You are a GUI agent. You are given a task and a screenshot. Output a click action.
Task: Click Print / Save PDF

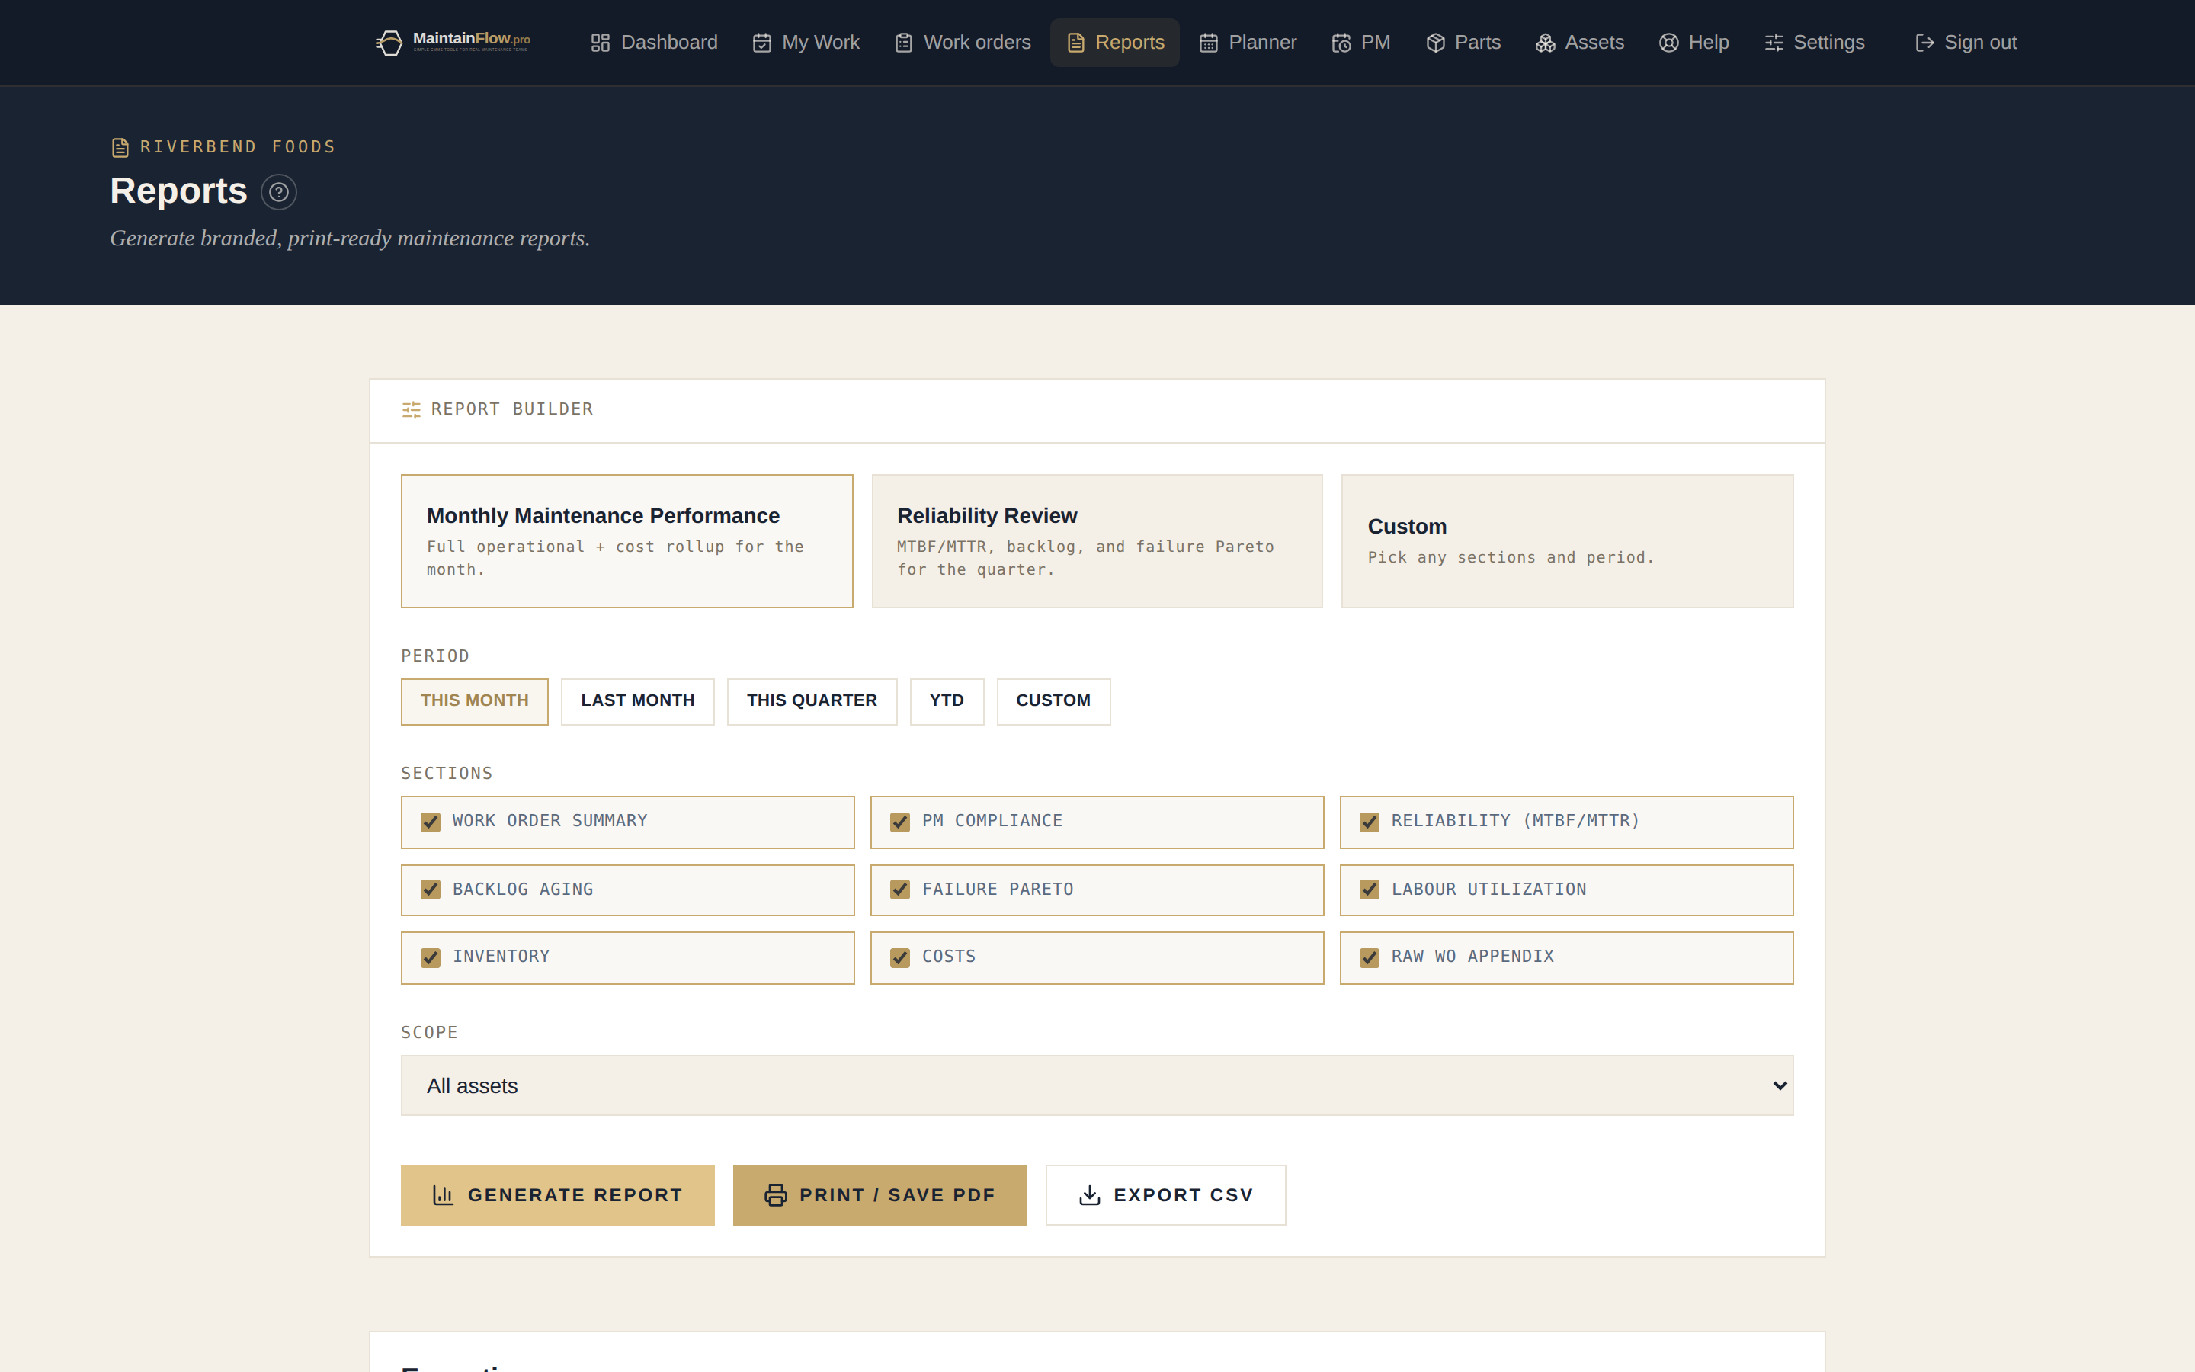coord(879,1195)
